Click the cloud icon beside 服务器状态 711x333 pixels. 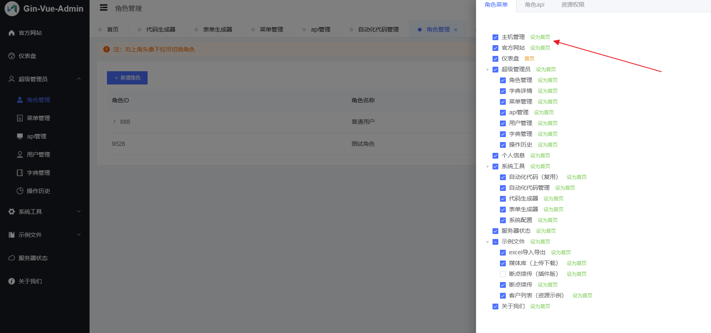tap(12, 258)
